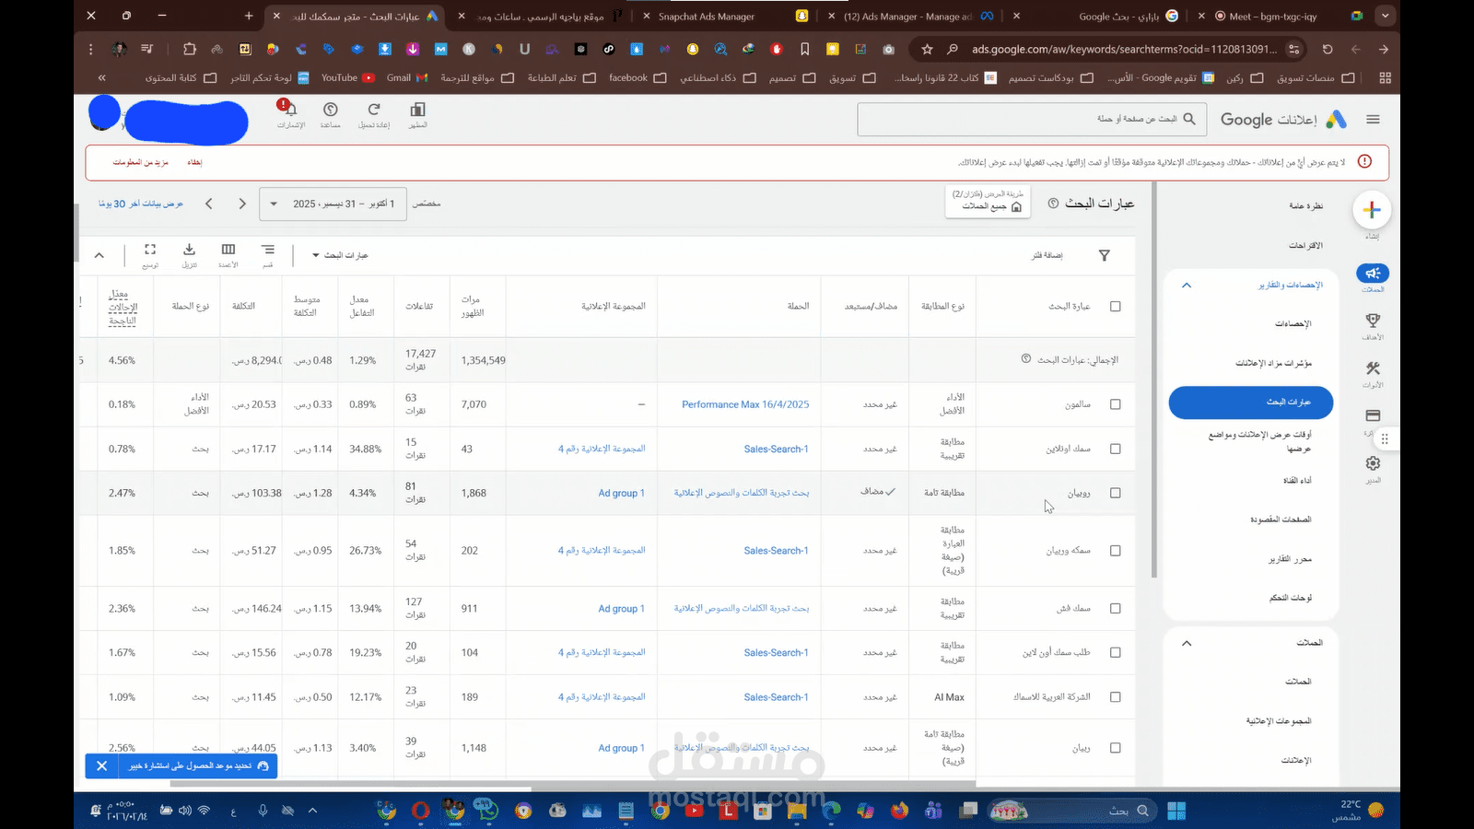Open the عبارات البحث column dropdown arrow
Screen dimensions: 1474x829
[317, 255]
